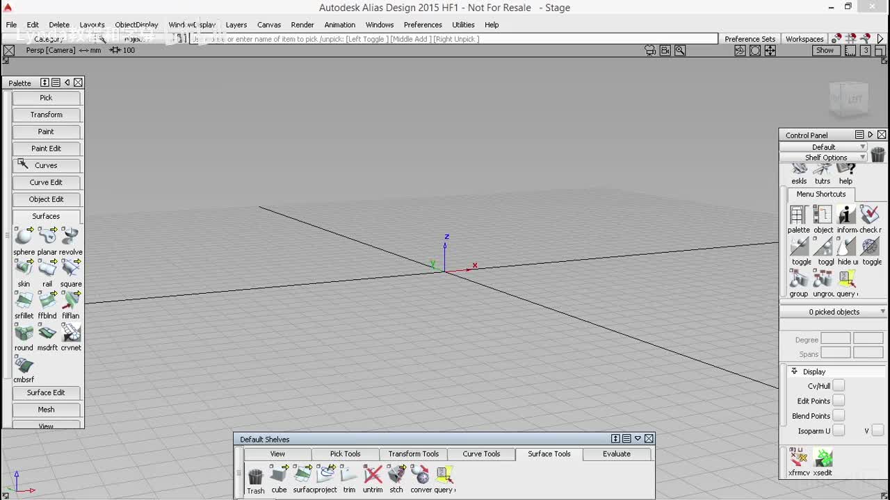Open the Canvas menu
Screen dimensions: 890x500
tap(269, 25)
